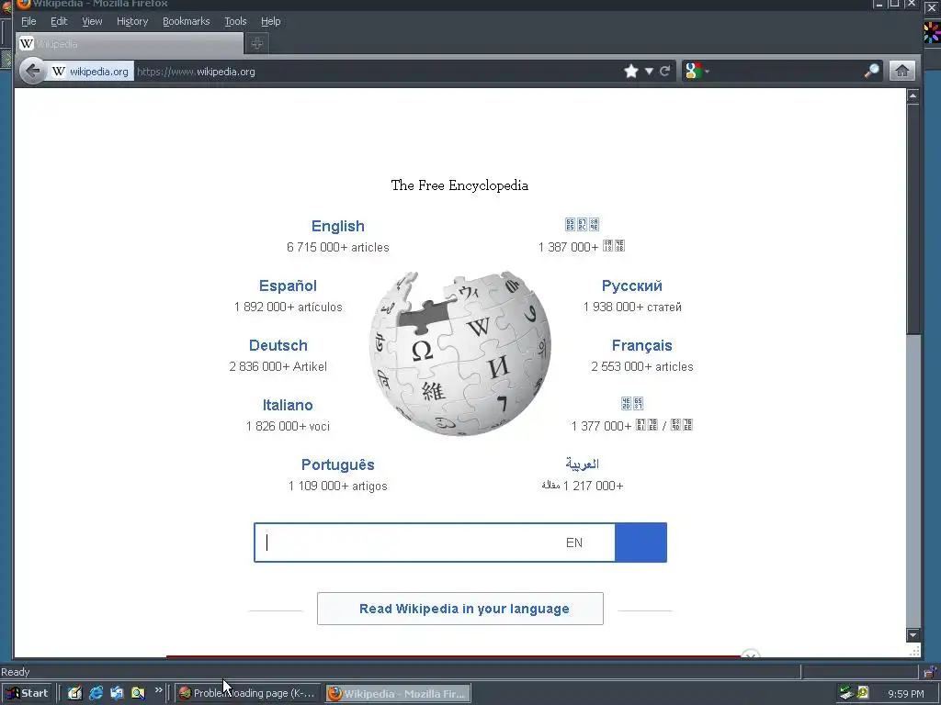The height and width of the screenshot is (705, 941).
Task: Click the URL address bar text
Action: pos(197,72)
